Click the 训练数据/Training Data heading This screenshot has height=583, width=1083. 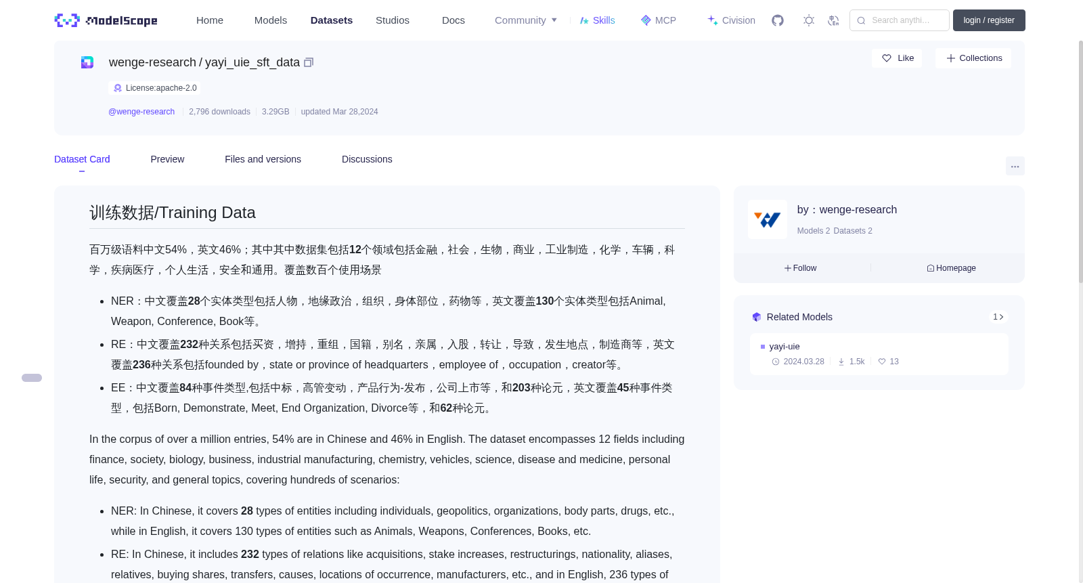[x=173, y=213]
